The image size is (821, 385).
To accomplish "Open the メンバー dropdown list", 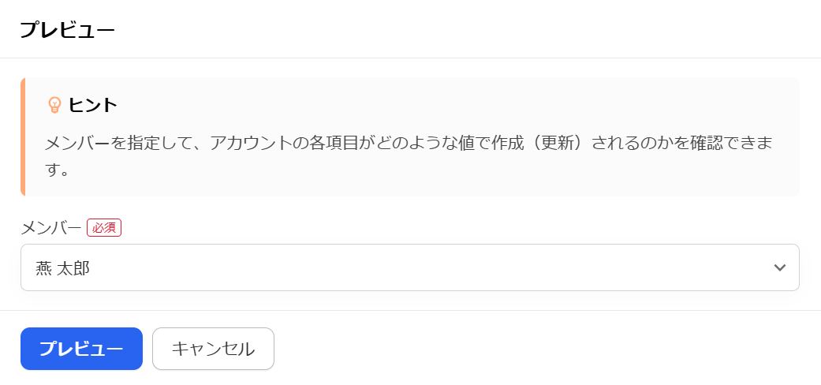I will click(410, 267).
